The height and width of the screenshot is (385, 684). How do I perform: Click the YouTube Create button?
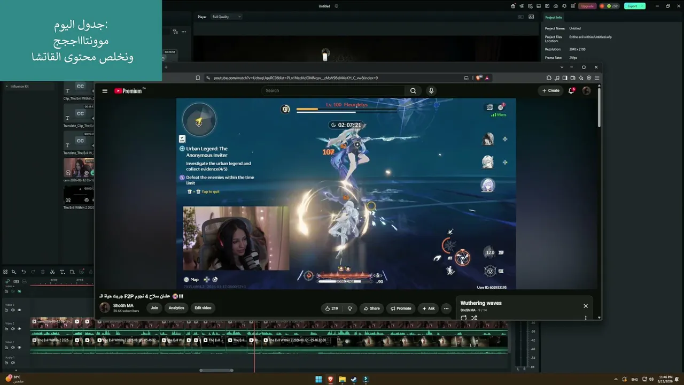550,90
